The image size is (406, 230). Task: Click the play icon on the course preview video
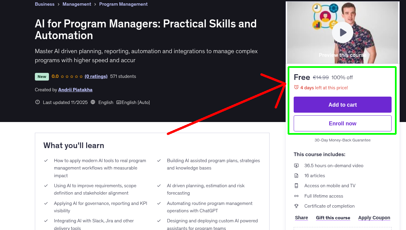click(x=342, y=32)
